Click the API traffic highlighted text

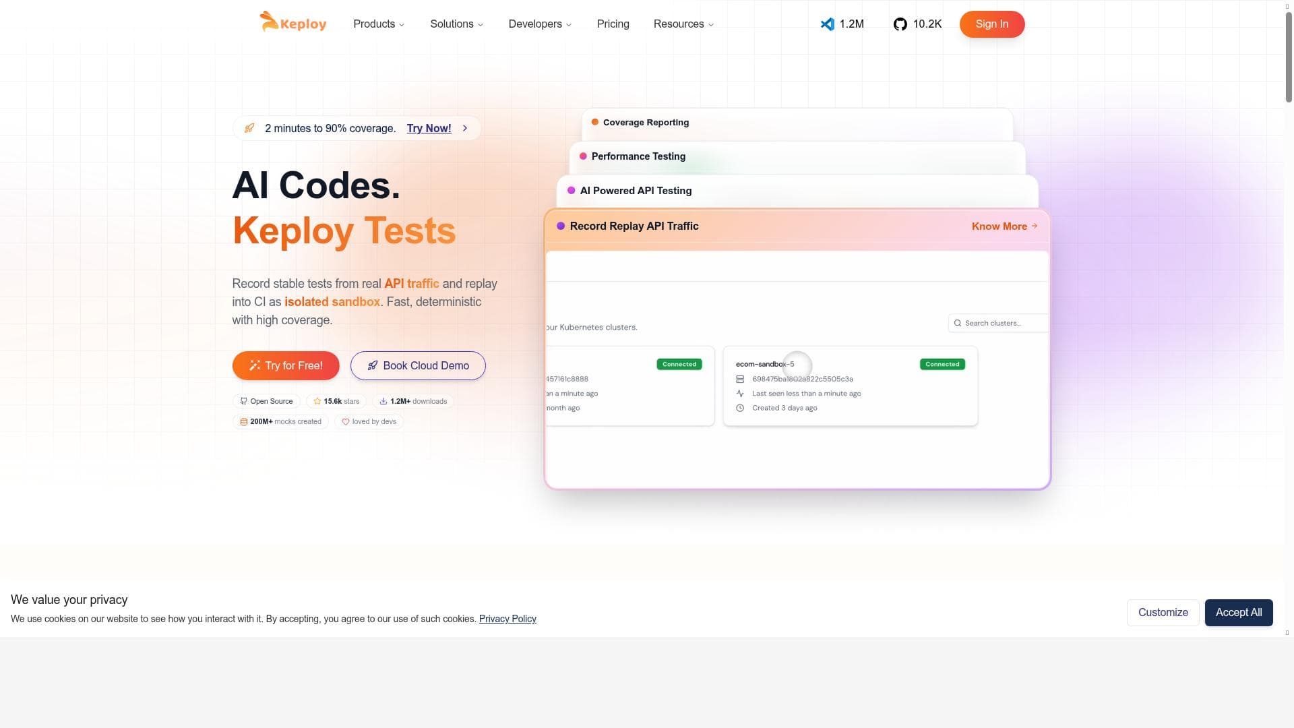click(x=411, y=284)
